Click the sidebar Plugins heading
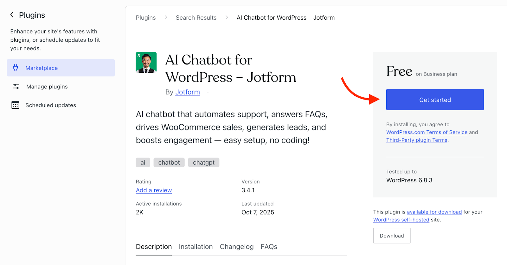 coord(32,15)
